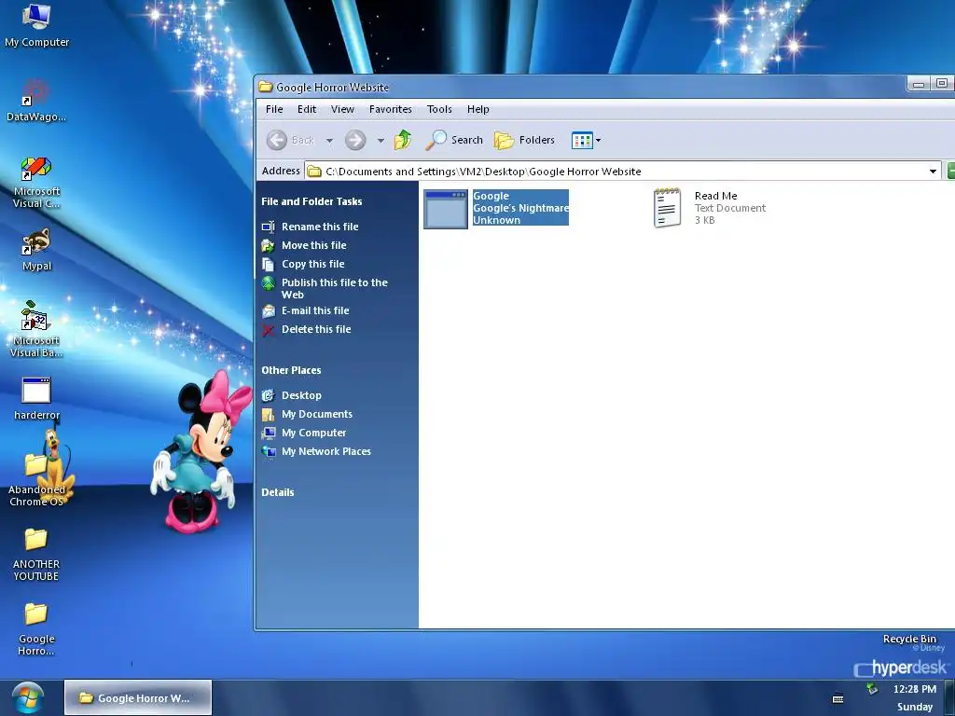This screenshot has width=955, height=716.
Task: Select the ANOTHER YOUTUBE folder
Action: 36,554
